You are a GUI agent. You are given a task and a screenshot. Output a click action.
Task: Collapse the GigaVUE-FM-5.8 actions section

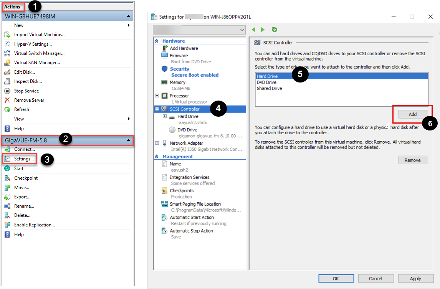point(128,140)
